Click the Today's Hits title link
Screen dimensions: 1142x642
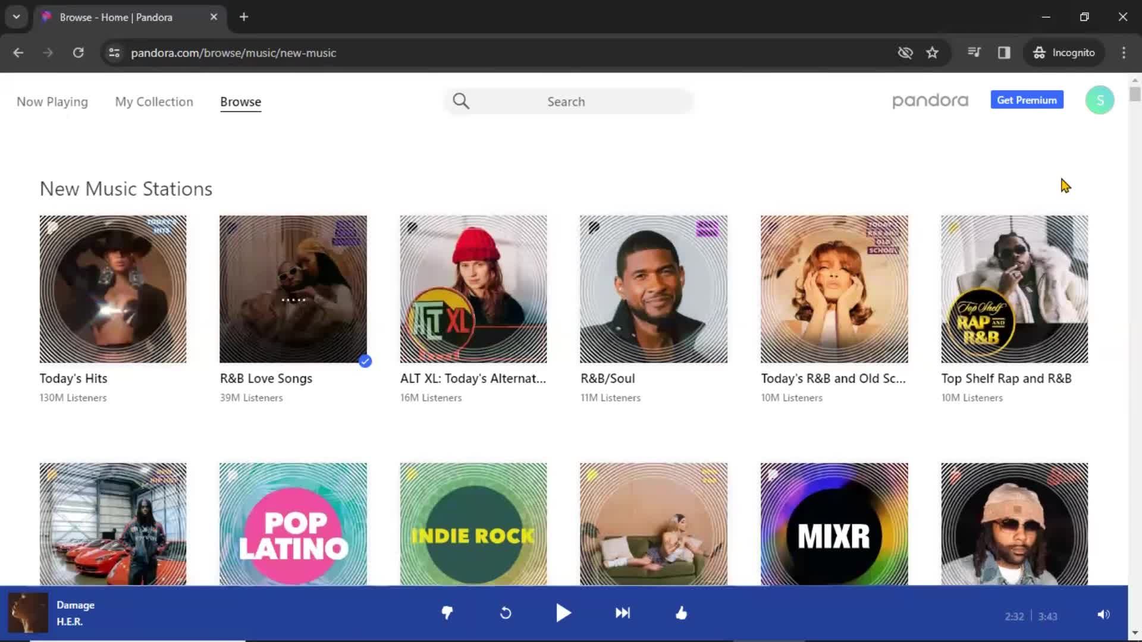73,379
